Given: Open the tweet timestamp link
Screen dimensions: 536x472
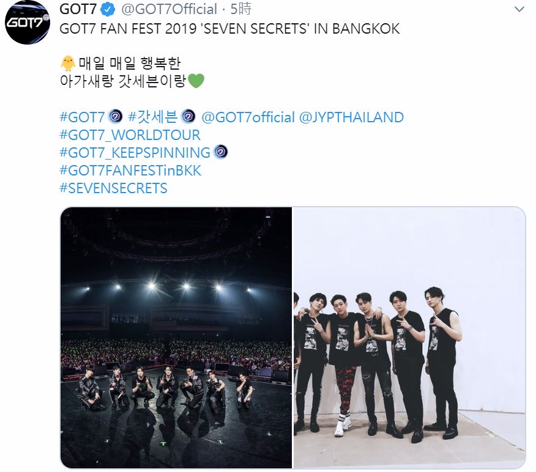Looking at the screenshot, I should point(240,9).
